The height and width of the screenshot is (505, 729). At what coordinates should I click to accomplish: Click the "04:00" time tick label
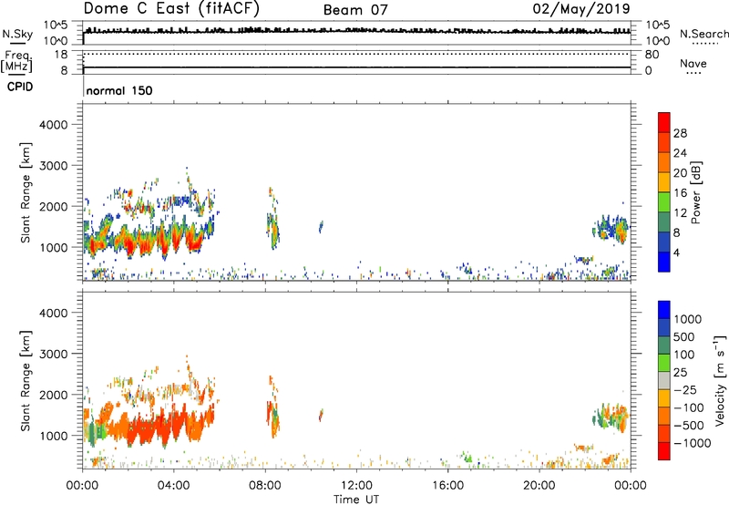(173, 486)
